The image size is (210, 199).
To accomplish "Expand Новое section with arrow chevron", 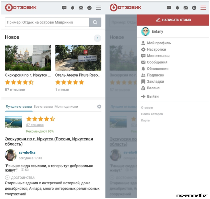I will pos(97,38).
